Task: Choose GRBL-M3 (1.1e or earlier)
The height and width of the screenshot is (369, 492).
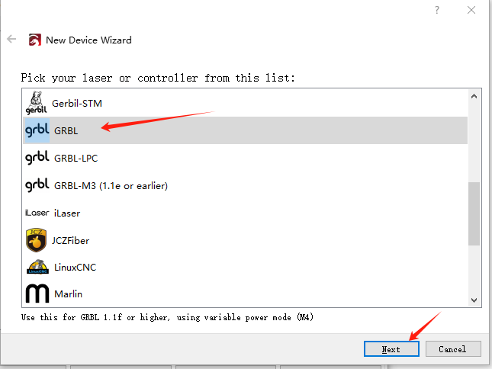Action: click(245, 185)
